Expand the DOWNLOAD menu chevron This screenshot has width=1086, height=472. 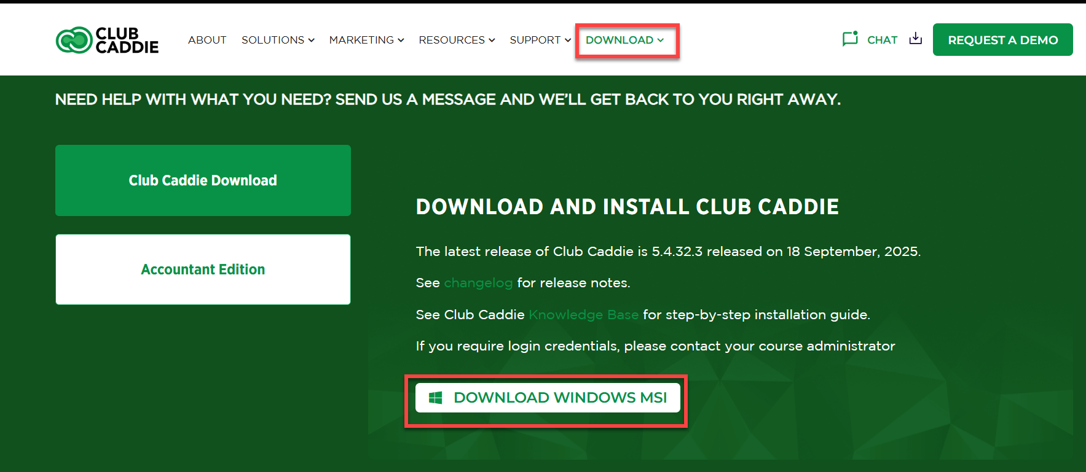[x=661, y=41]
